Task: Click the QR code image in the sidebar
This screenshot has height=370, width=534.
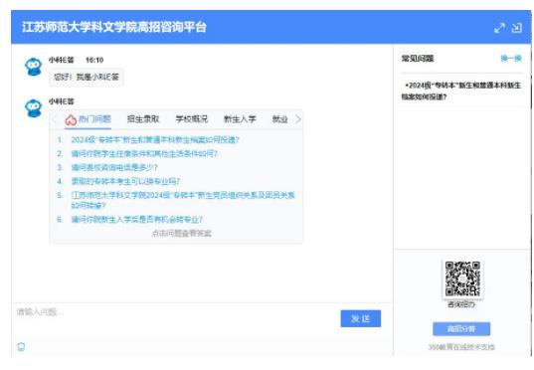Action: click(462, 278)
